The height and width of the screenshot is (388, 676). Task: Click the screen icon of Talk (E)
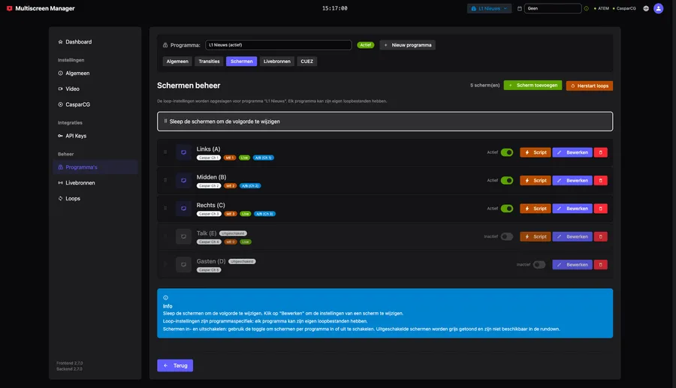183,236
